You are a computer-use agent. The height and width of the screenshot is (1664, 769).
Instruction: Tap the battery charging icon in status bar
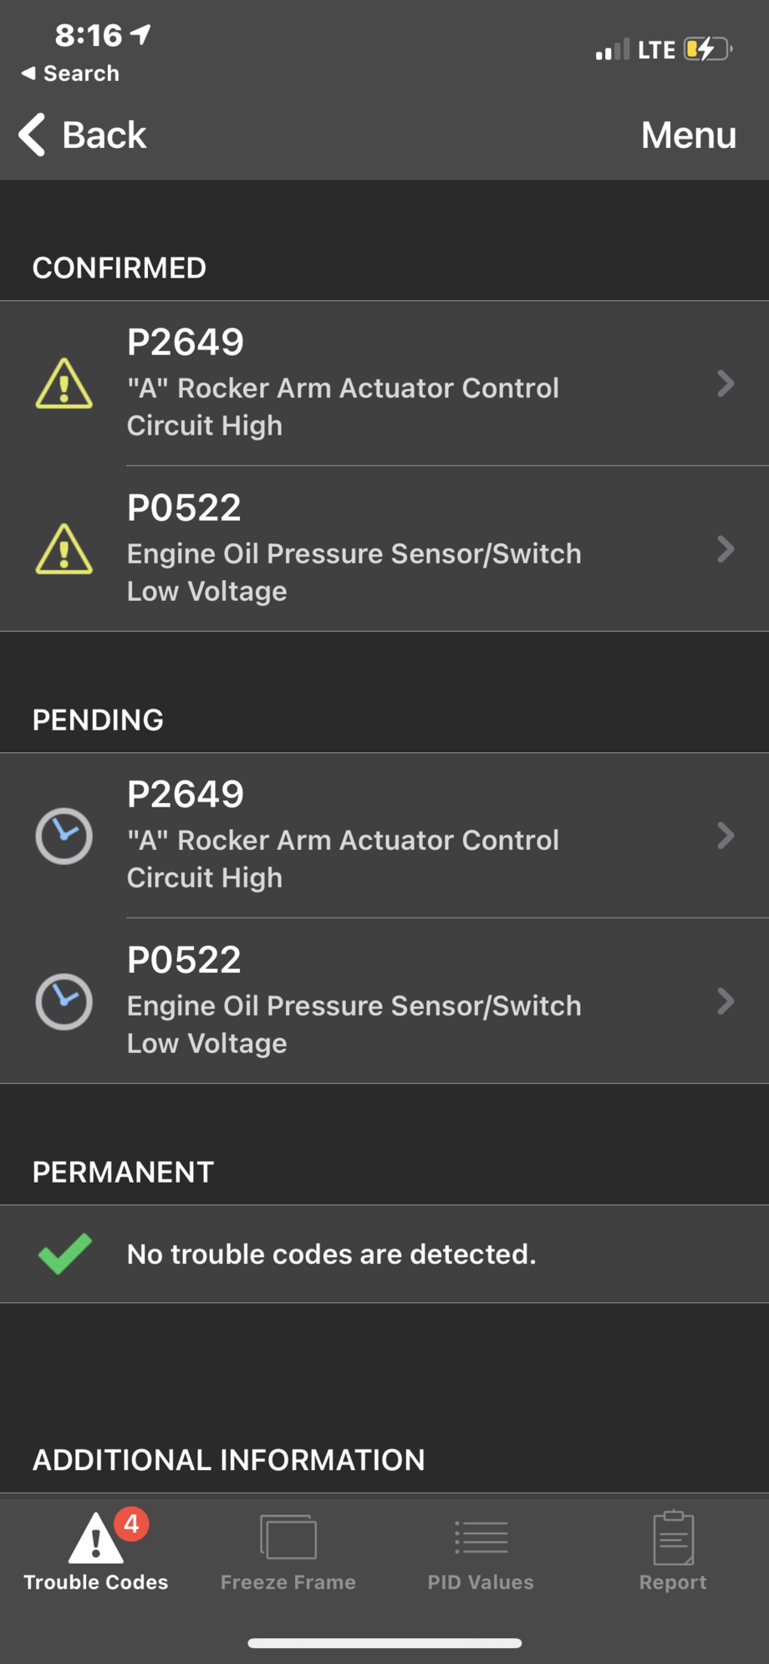(707, 49)
